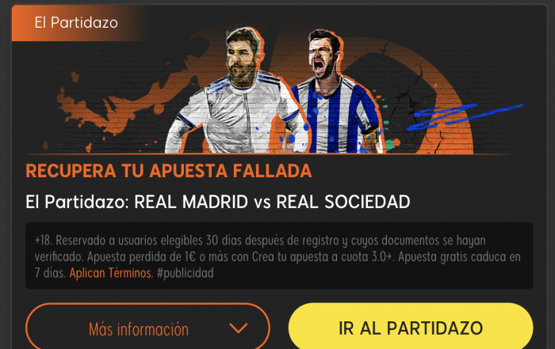Open the Más información dropdown button
Screen dimensions: 555x349
click(x=148, y=326)
